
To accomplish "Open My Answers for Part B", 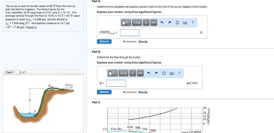I will point(130,92).
